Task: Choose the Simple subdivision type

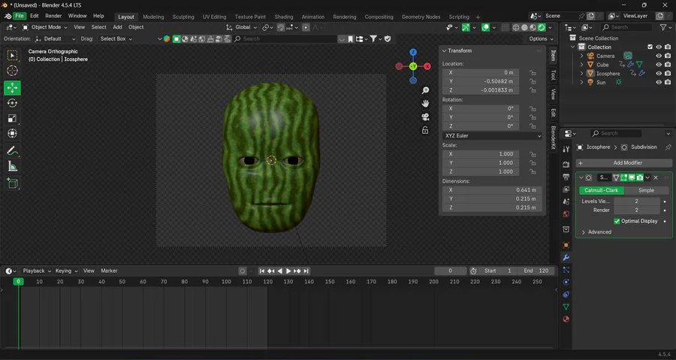Action: (x=645, y=190)
